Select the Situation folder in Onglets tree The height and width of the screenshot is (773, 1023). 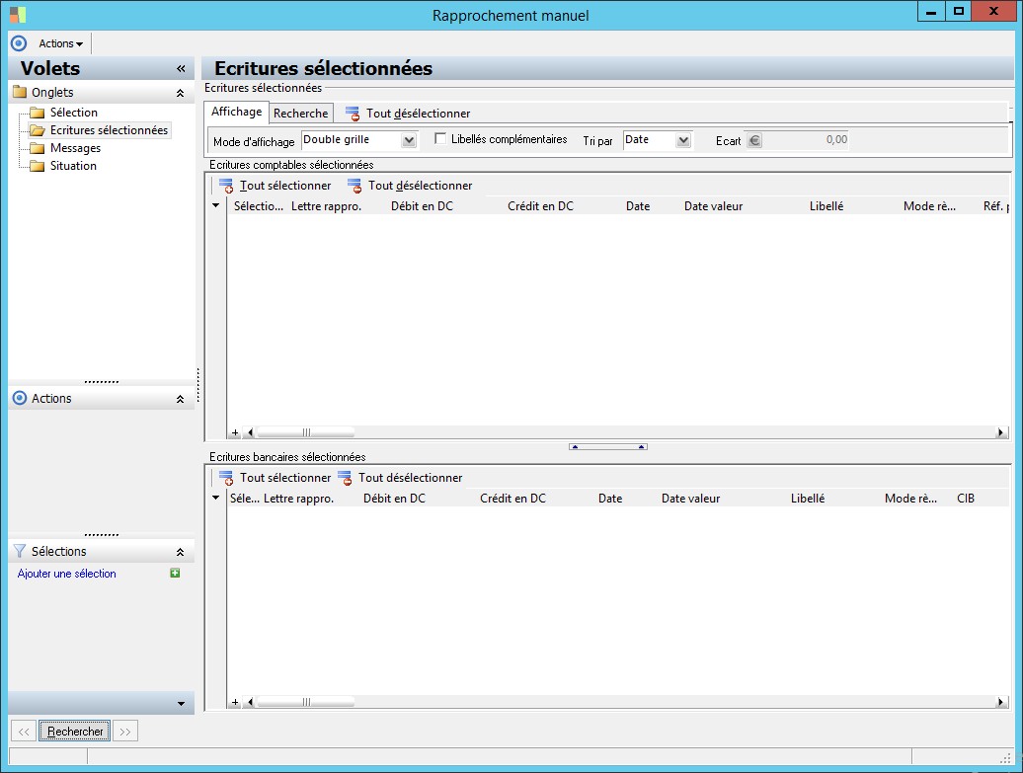73,166
